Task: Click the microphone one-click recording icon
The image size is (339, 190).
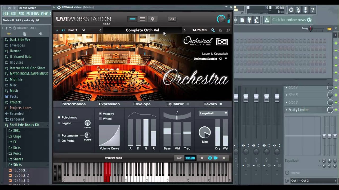Action: (305, 10)
